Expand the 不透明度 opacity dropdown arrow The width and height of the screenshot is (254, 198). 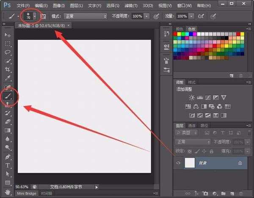pos(146,16)
